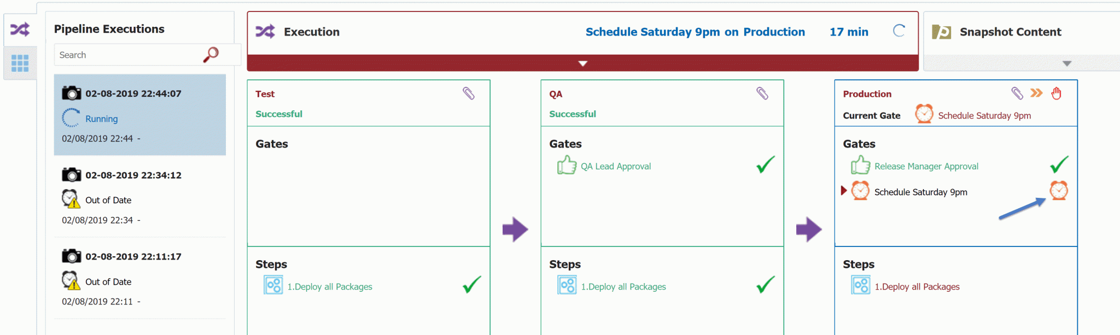Open the QA stage paperclip attachment
1120x335 pixels.
click(x=762, y=93)
